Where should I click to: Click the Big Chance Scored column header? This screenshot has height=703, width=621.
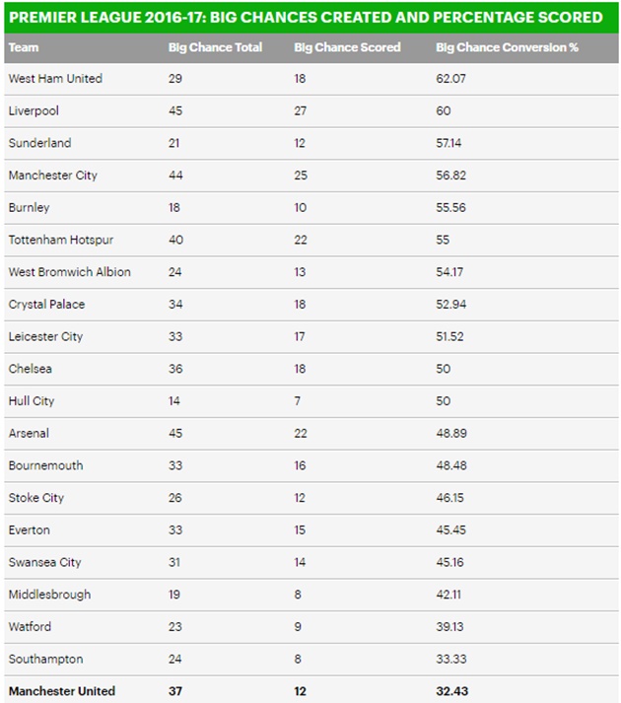point(347,47)
